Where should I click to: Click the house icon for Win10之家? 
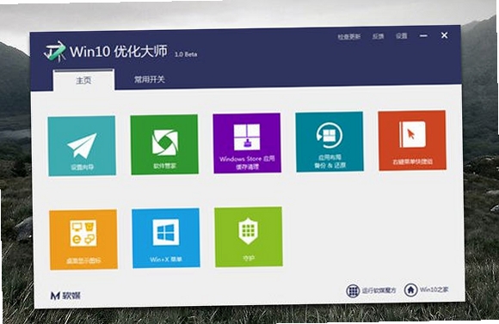(x=410, y=290)
